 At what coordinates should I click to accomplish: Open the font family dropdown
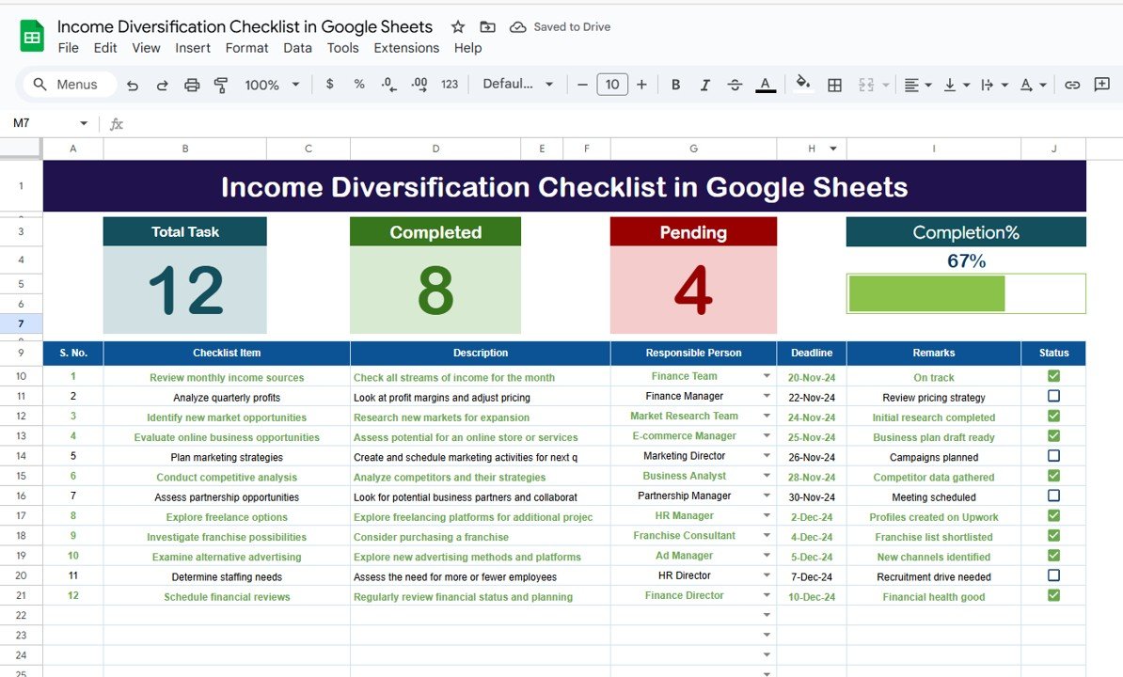click(518, 84)
